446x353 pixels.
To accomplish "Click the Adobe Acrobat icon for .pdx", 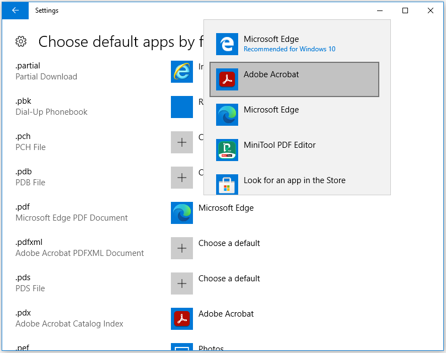I will 182,319.
